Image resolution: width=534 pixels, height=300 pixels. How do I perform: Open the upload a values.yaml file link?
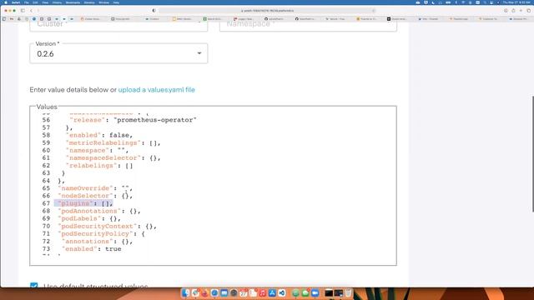[x=156, y=90]
